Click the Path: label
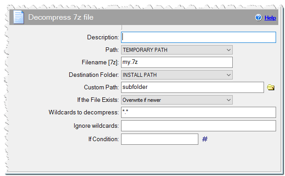This screenshot has height=176, width=285. pos(112,50)
